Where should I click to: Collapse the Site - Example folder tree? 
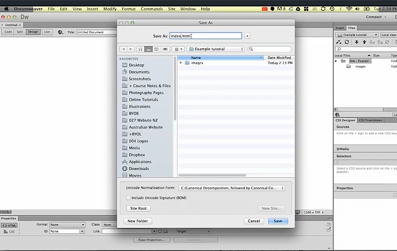tap(336, 61)
